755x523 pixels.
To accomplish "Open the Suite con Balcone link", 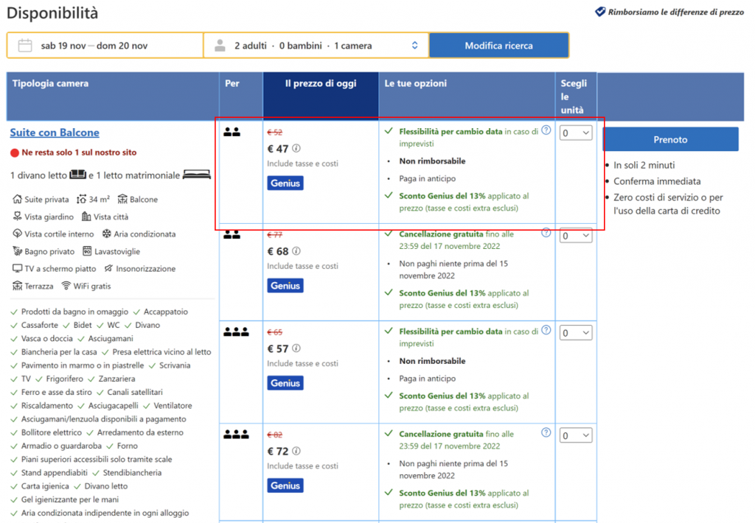I will (x=55, y=133).
